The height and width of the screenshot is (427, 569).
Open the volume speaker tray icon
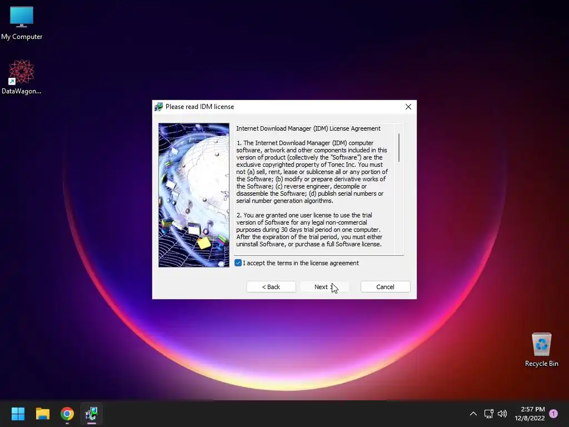pyautogui.click(x=502, y=414)
